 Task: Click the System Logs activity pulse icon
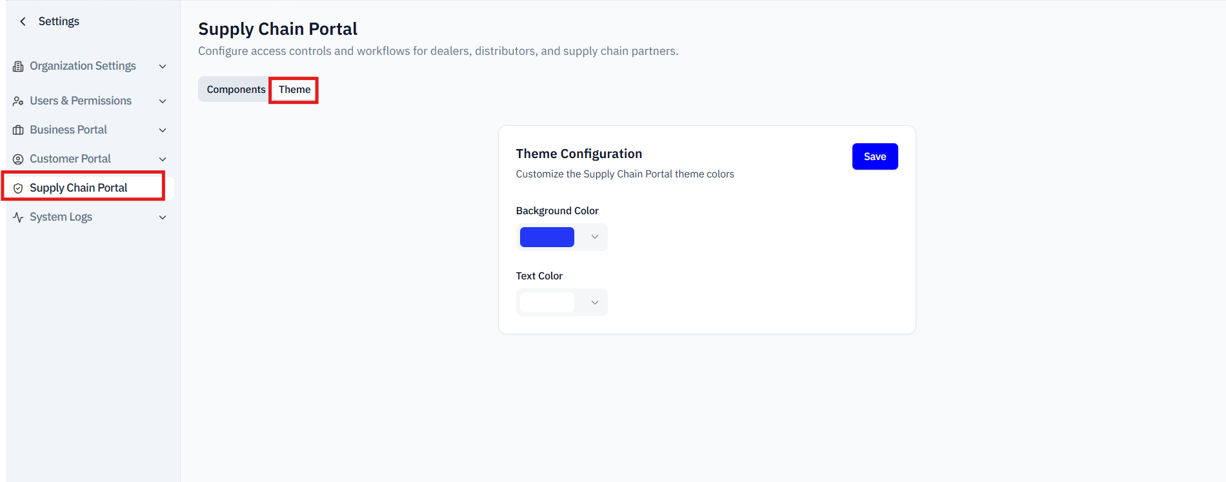click(18, 217)
